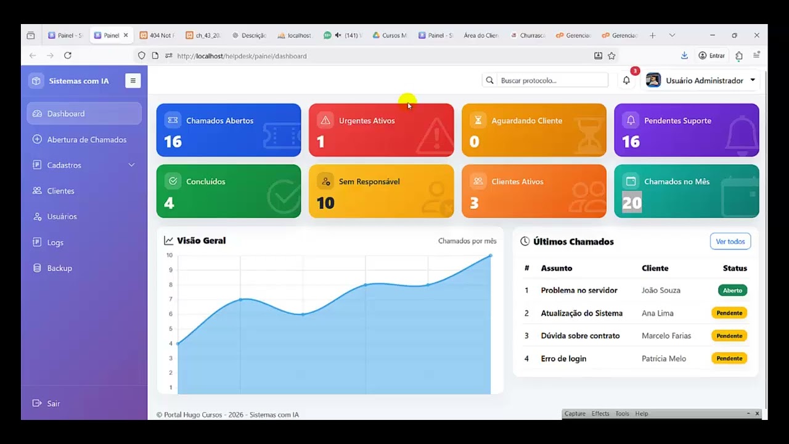Click the browser address bar URL
789x444 pixels.
click(x=242, y=56)
